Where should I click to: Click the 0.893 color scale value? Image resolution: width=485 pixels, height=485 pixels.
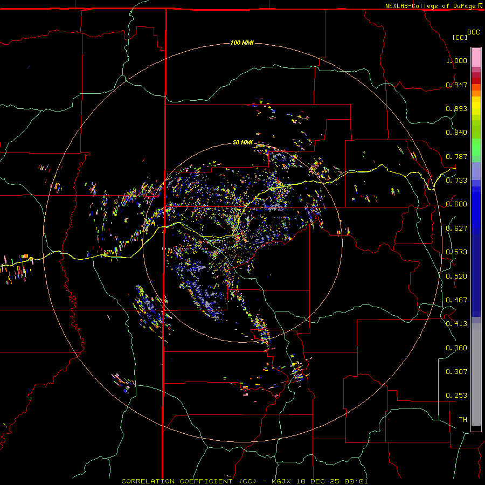[x=456, y=108]
